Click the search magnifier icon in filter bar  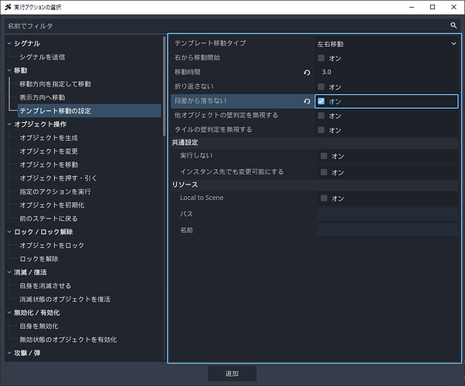453,25
